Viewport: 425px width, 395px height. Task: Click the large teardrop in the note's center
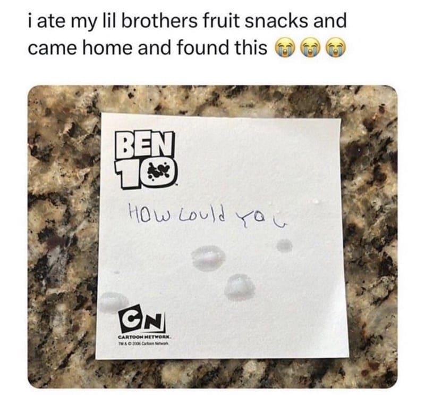coord(209,258)
